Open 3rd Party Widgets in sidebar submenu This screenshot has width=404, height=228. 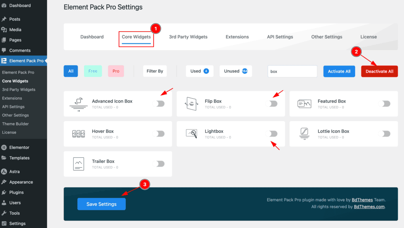click(19, 90)
